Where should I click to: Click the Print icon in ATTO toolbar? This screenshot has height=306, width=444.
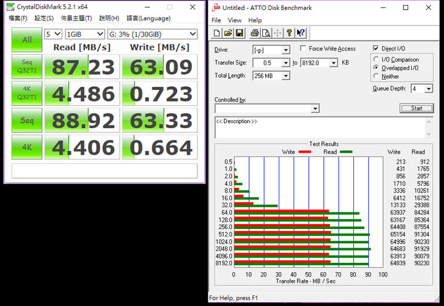click(254, 33)
